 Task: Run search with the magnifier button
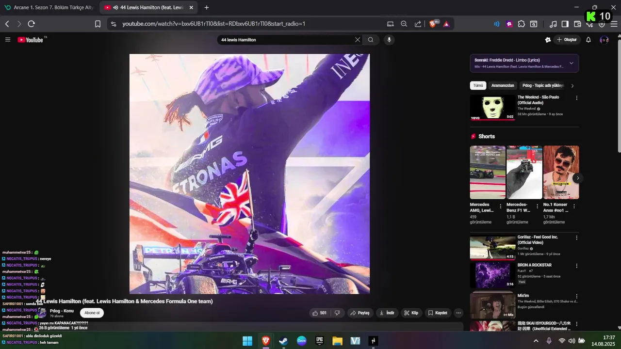pyautogui.click(x=371, y=40)
